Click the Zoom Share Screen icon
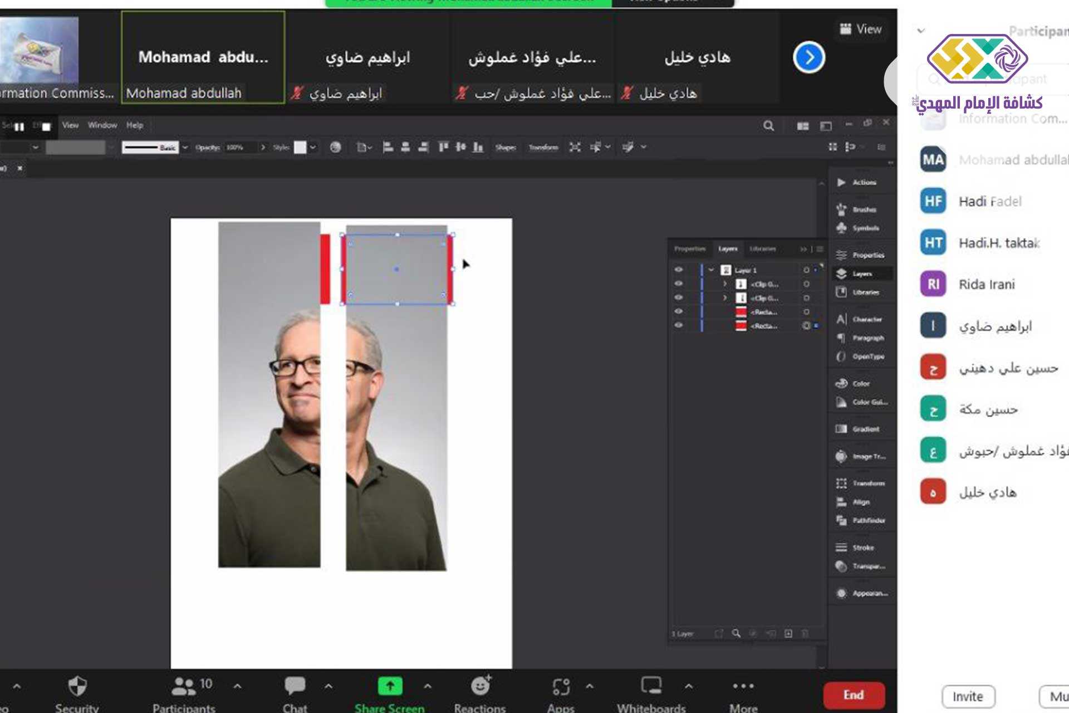 390,686
